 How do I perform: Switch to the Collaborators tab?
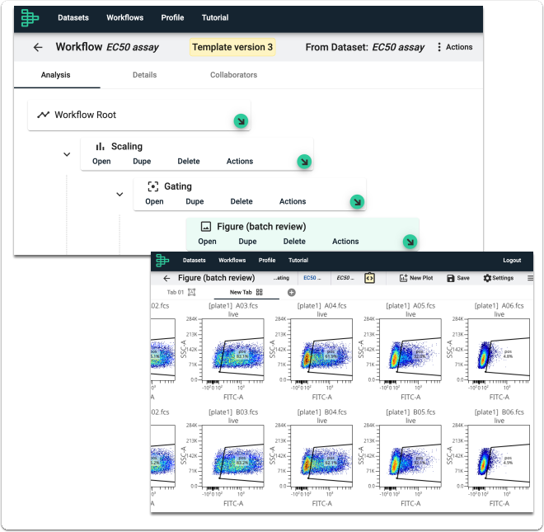tap(233, 75)
